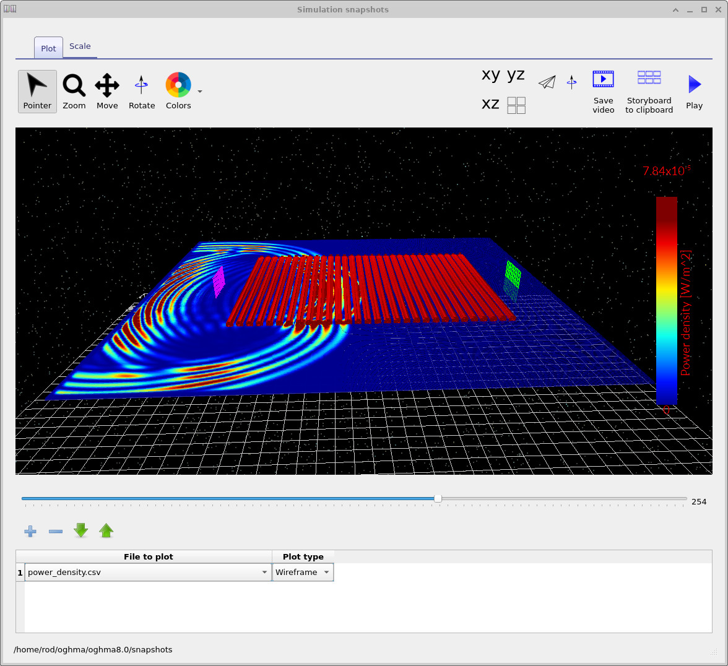Image resolution: width=728 pixels, height=666 pixels.
Task: Open the Colors dropdown arrow
Action: coord(199,91)
